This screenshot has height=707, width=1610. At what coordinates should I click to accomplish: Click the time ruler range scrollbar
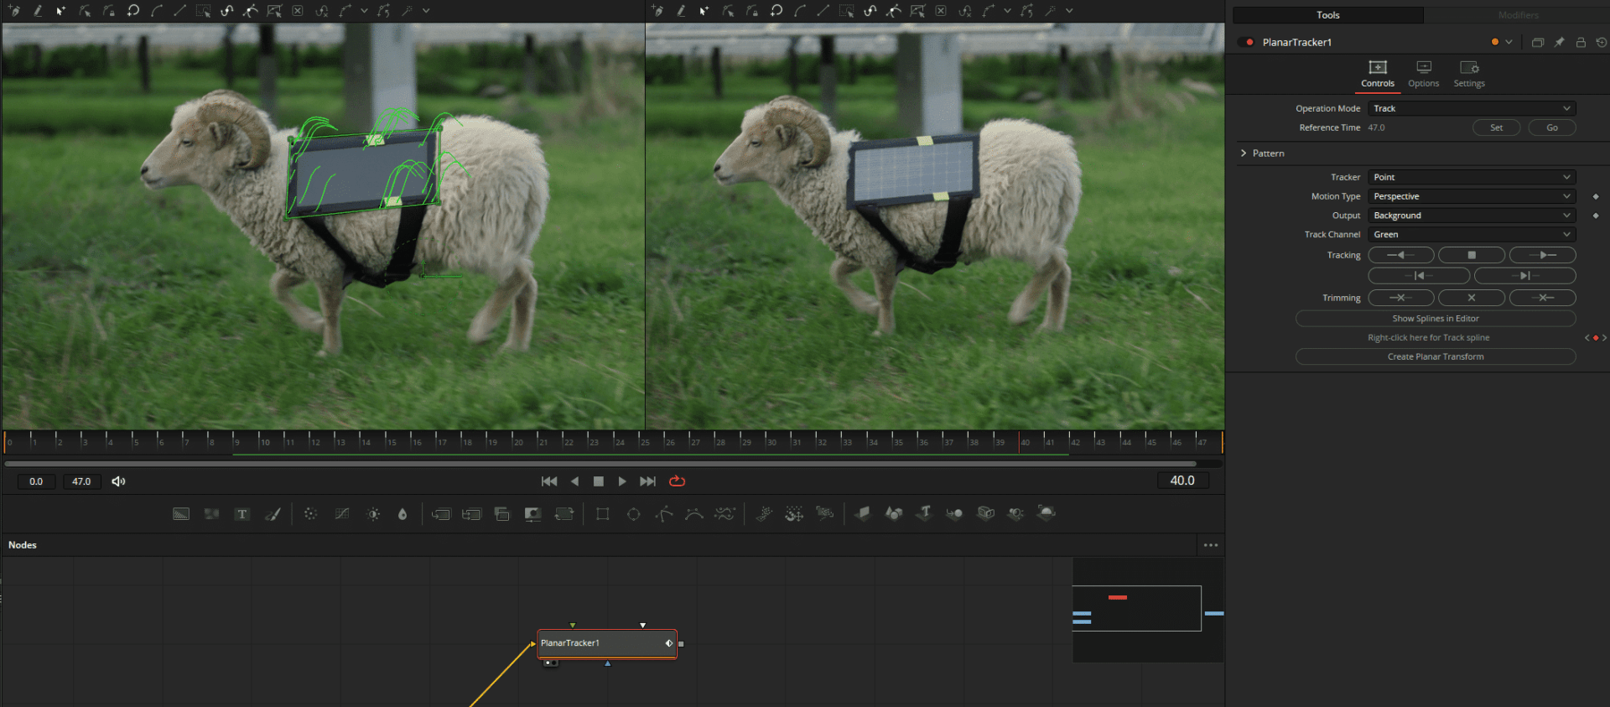pos(600,463)
